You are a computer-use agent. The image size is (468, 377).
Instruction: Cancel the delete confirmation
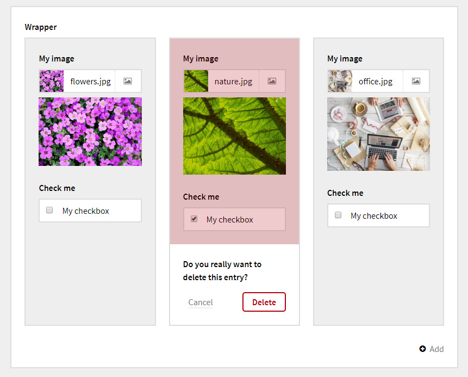tap(201, 302)
